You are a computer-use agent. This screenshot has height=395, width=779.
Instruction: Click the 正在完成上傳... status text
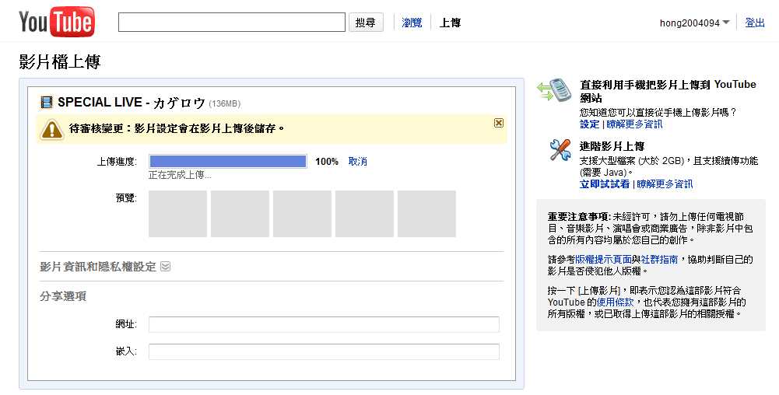click(x=180, y=175)
